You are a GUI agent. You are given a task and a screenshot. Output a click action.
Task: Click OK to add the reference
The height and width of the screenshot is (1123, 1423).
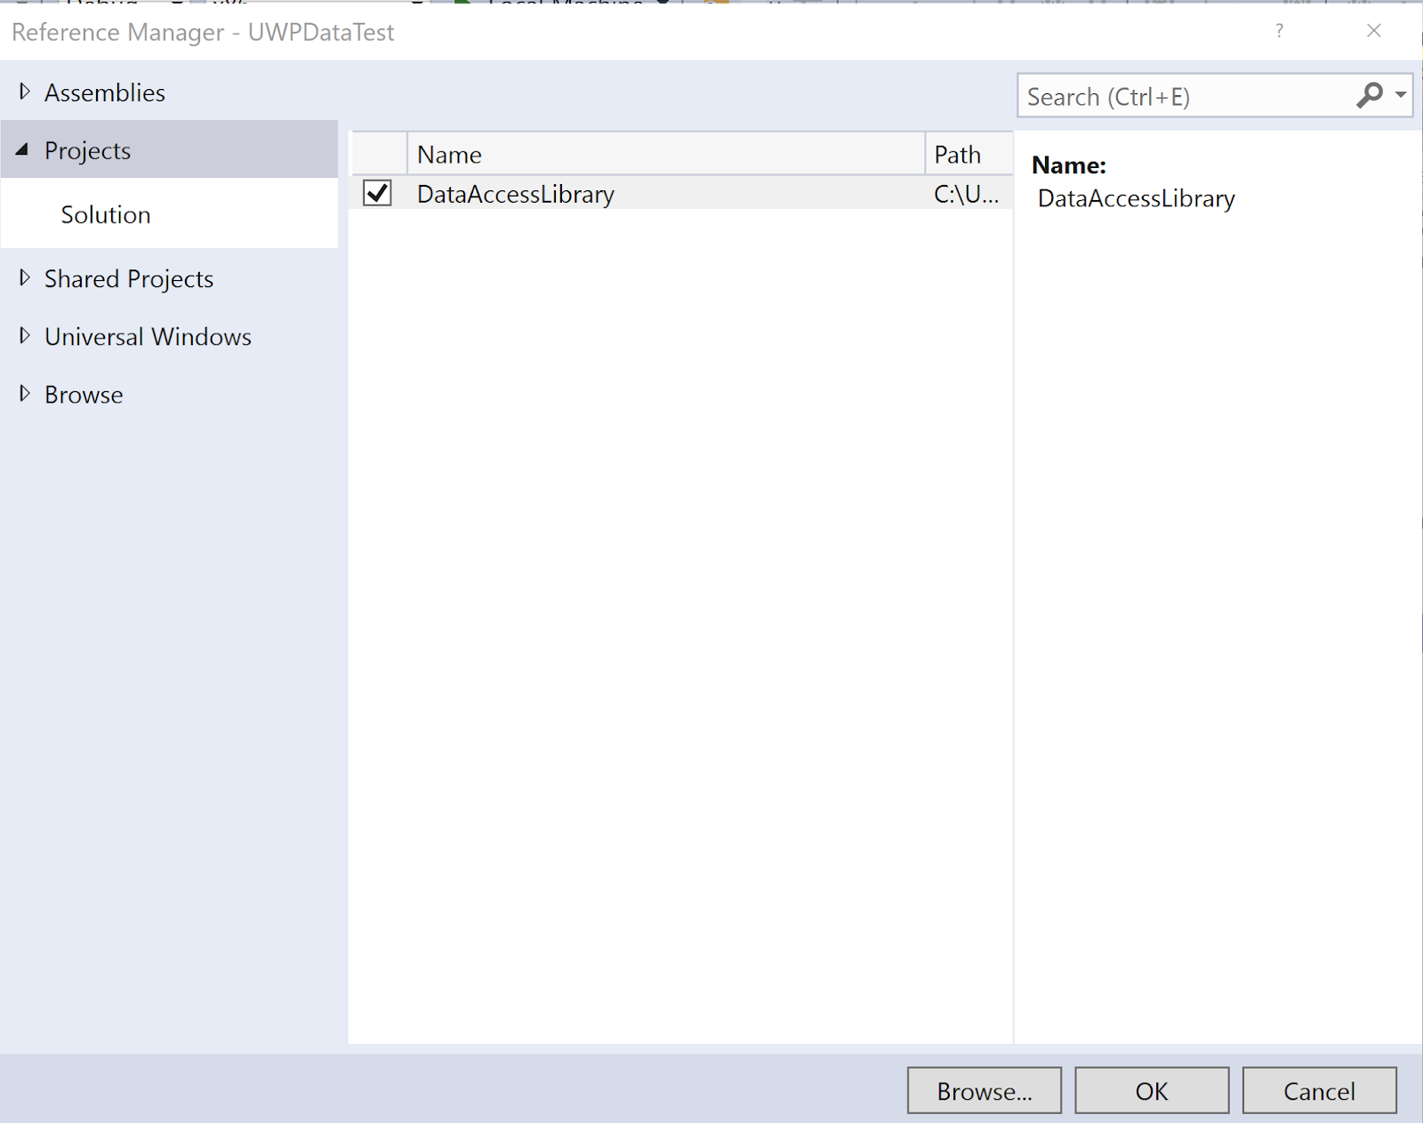[1152, 1090]
